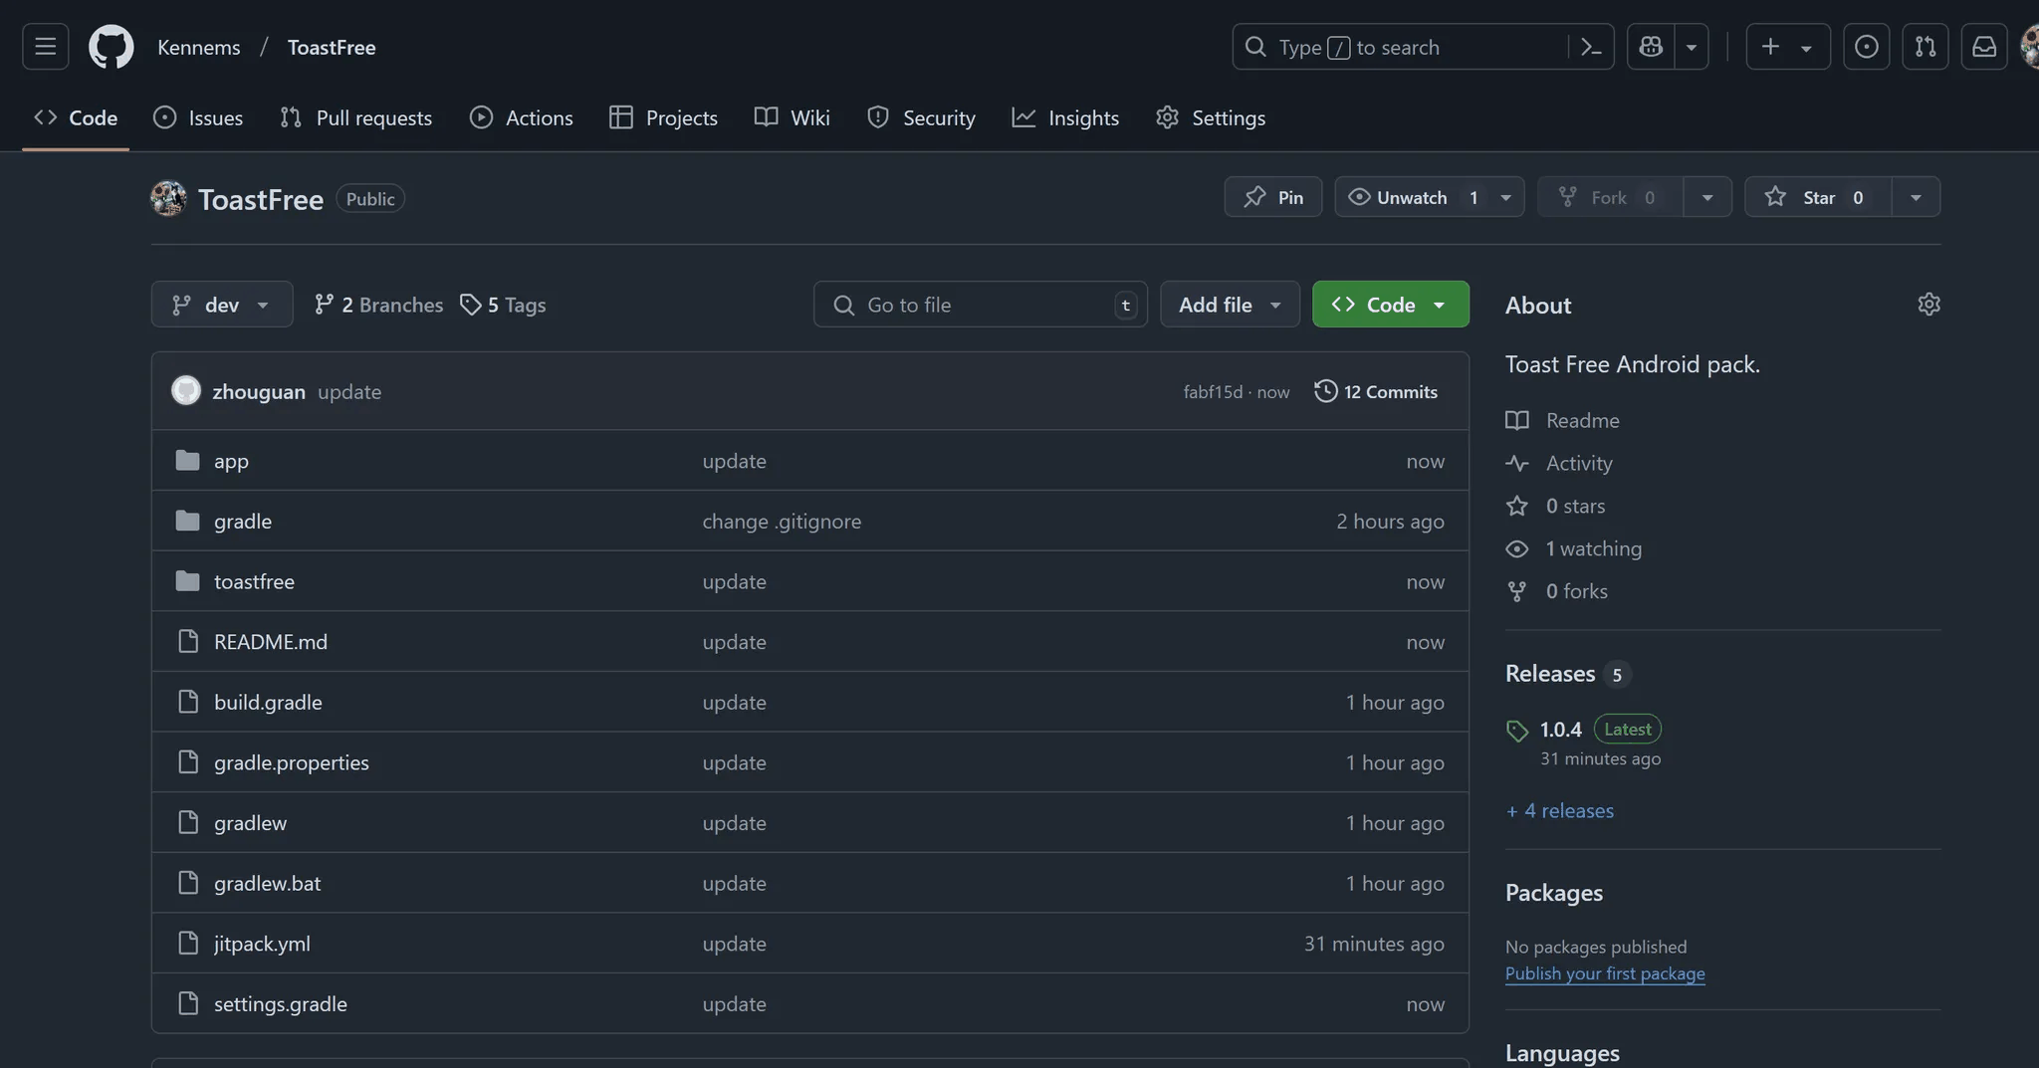Open the Unwatch notifications dropdown arrow
Image resolution: width=2039 pixels, height=1068 pixels.
1505,197
